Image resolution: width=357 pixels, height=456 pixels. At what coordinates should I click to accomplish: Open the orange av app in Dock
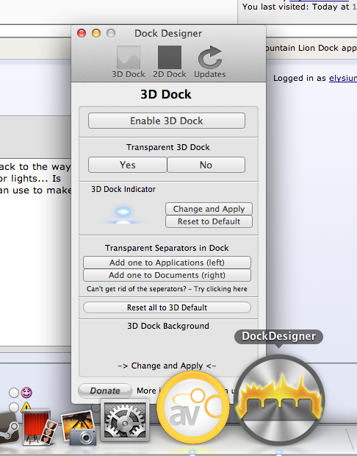click(x=193, y=407)
